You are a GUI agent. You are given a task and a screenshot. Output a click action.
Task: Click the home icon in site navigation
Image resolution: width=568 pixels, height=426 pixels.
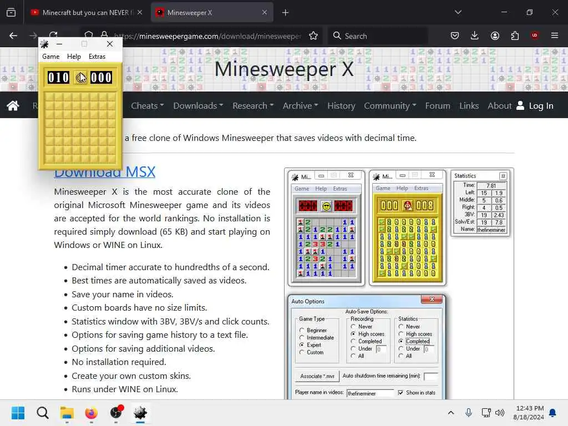click(13, 105)
